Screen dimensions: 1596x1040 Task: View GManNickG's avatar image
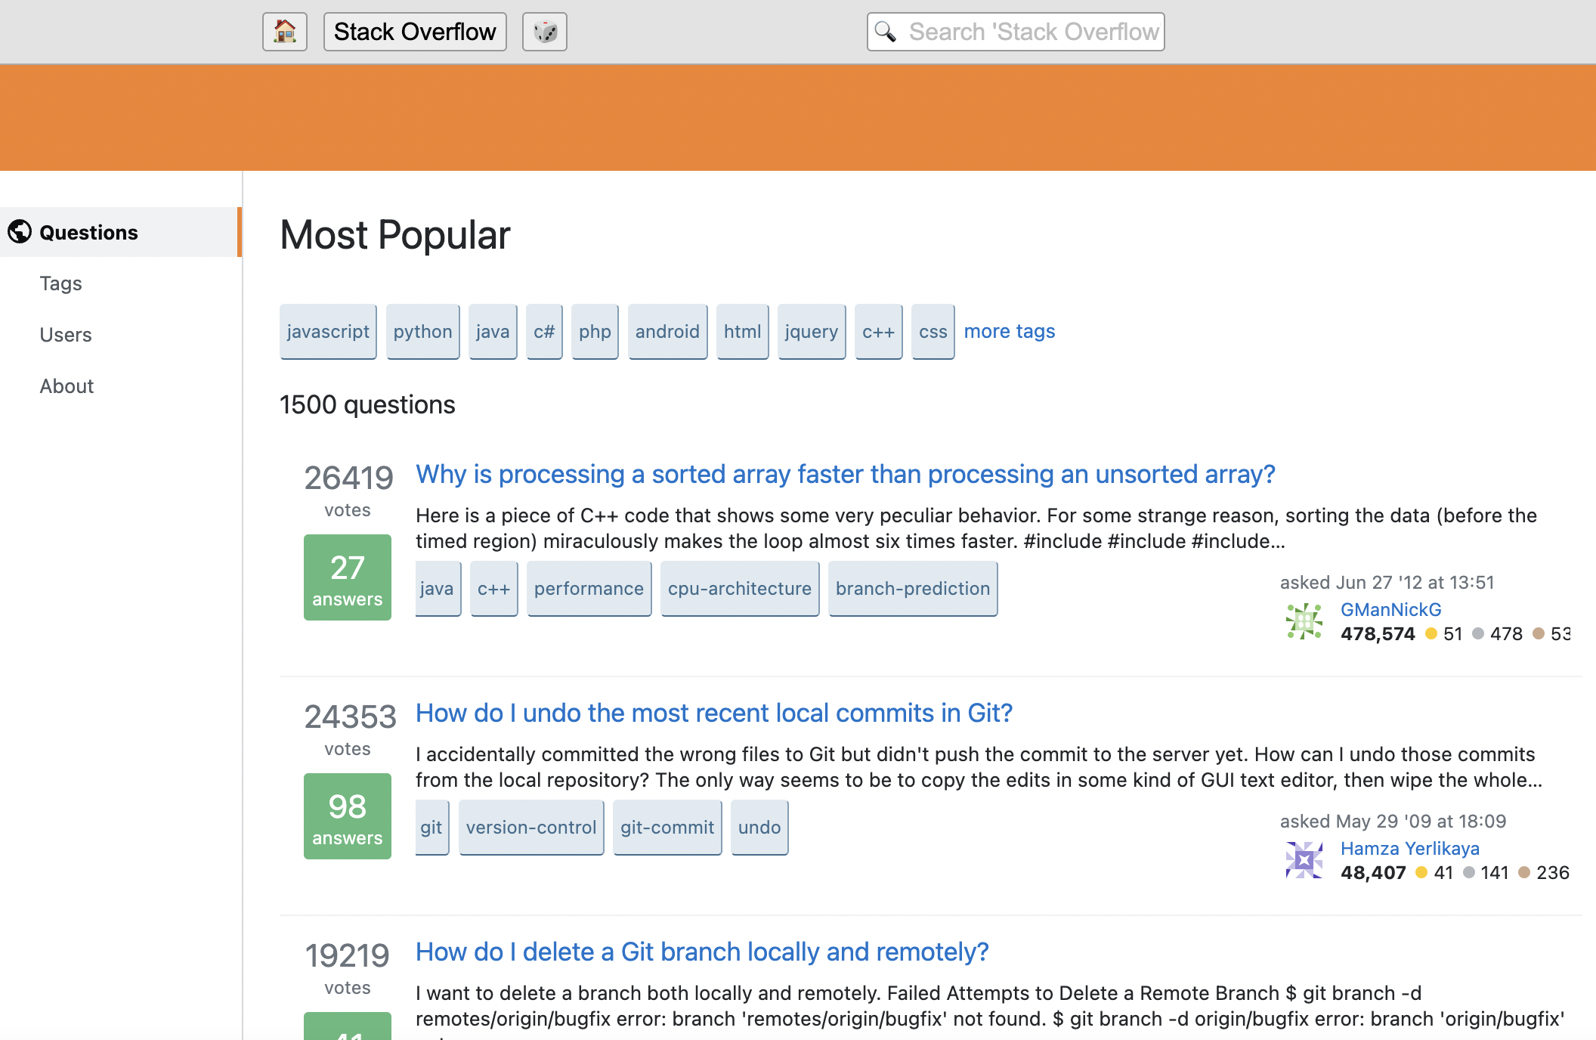pos(1304,621)
